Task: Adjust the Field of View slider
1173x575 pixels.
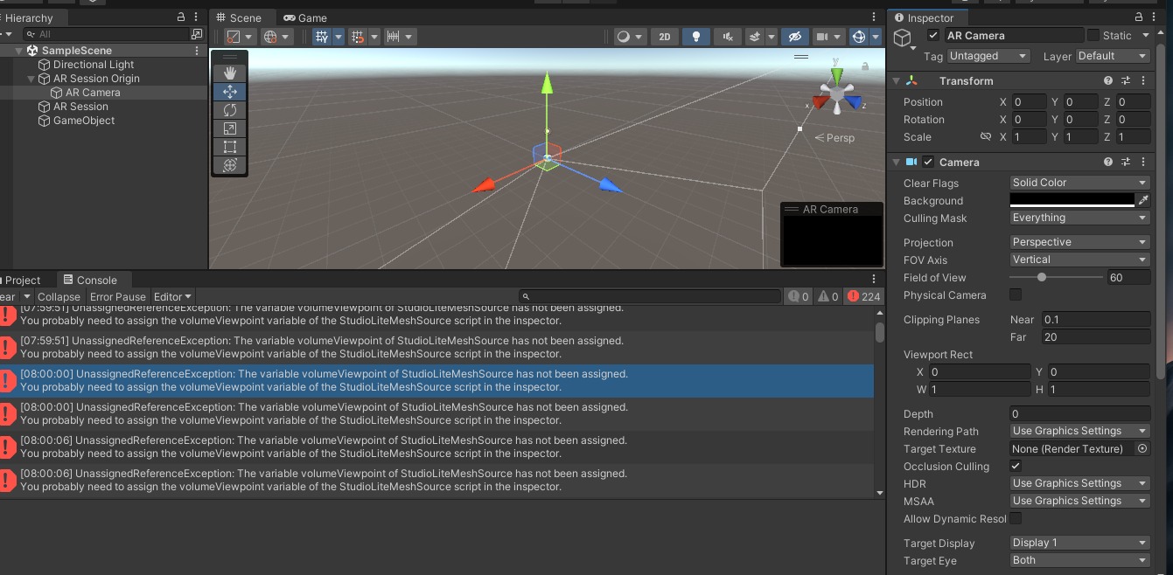Action: pos(1041,277)
